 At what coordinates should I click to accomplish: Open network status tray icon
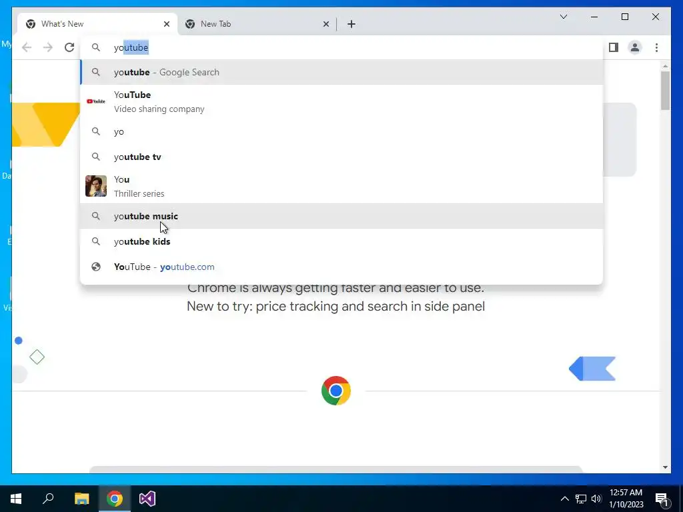coord(581,499)
